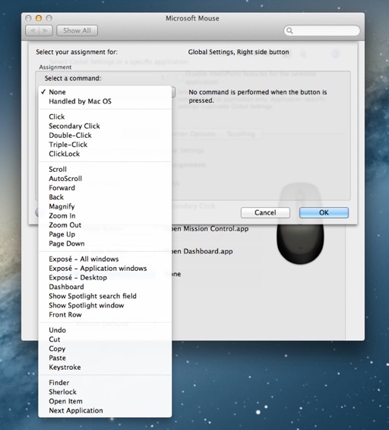Select None from the command menu
Image resolution: width=389 pixels, height=430 pixels.
click(x=105, y=92)
